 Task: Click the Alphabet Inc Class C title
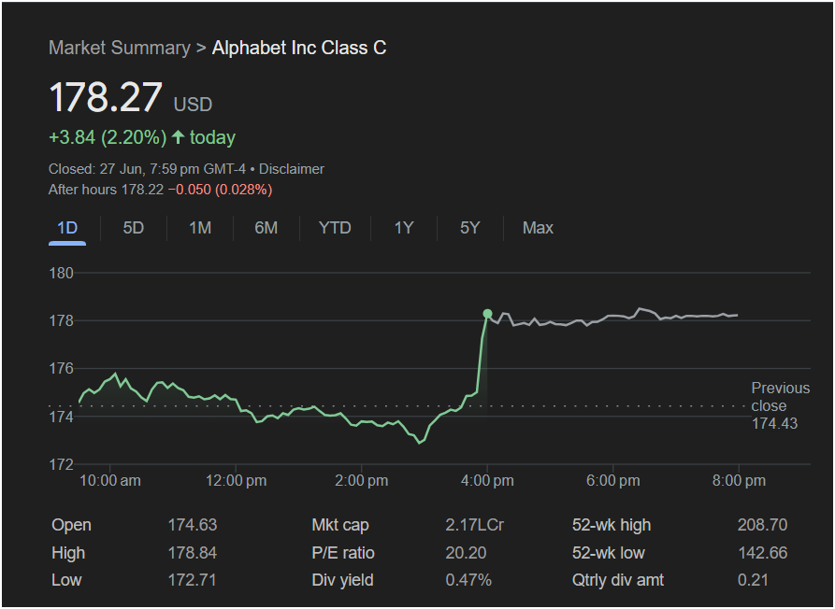[299, 48]
